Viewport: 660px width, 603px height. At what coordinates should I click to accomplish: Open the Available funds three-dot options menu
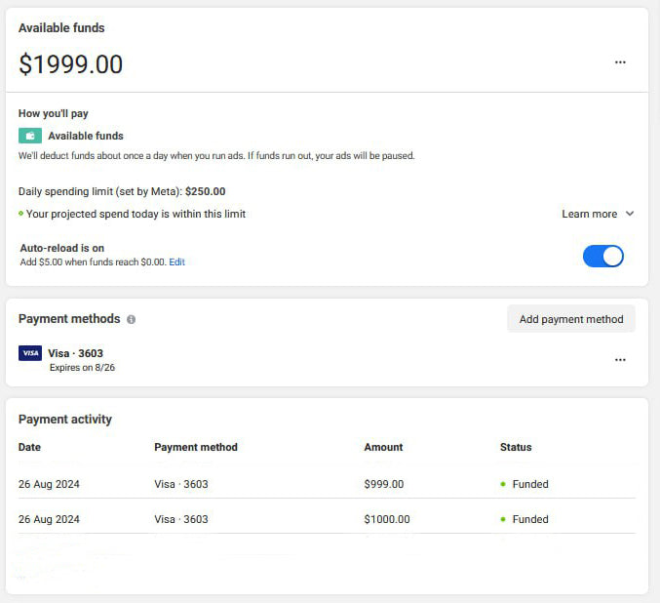pyautogui.click(x=620, y=62)
